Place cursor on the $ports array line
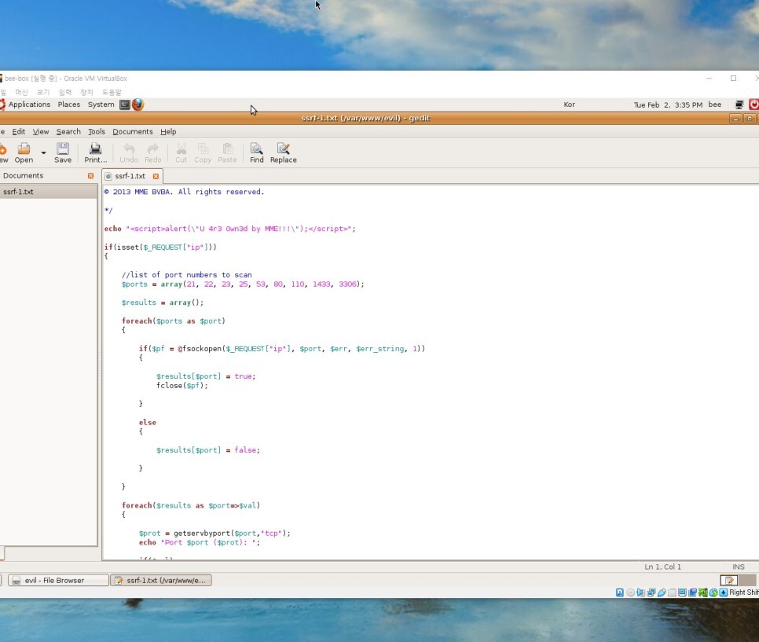Viewport: 759px width, 642px height. coord(243,284)
